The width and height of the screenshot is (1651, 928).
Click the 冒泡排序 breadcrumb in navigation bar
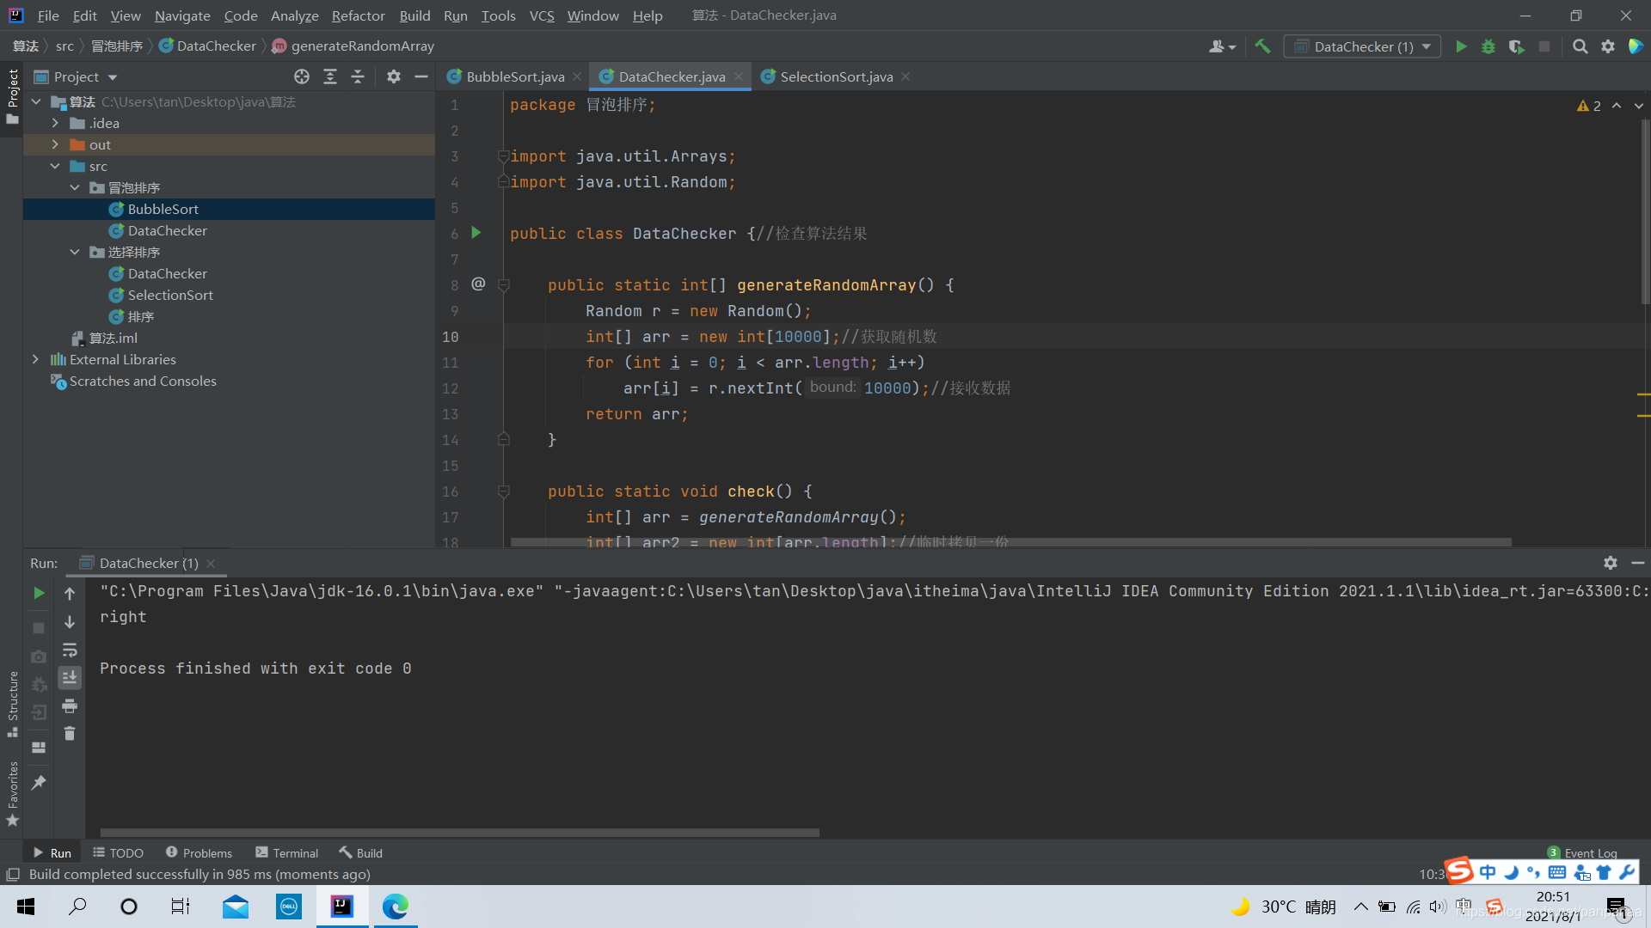click(x=117, y=46)
